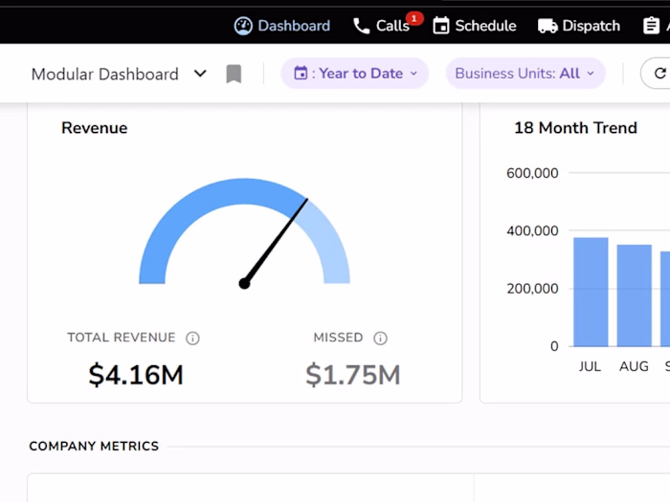The image size is (670, 502).
Task: Switch to the Dispatch tab
Action: click(x=591, y=26)
